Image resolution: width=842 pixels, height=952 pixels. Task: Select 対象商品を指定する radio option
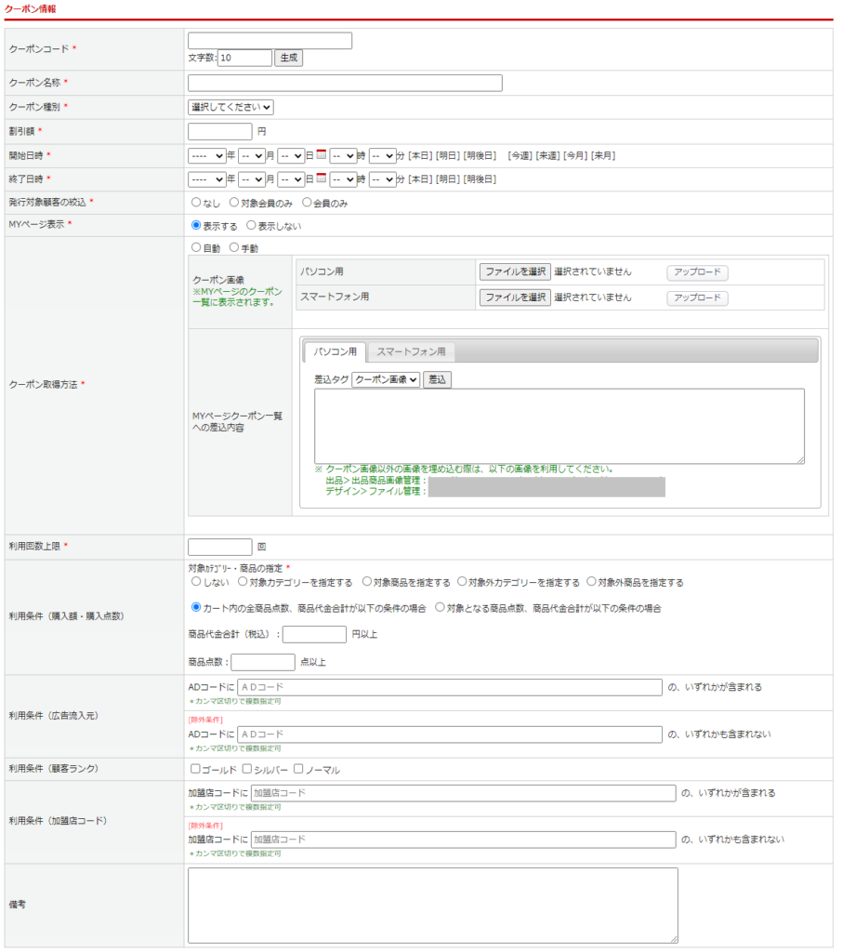coord(367,582)
